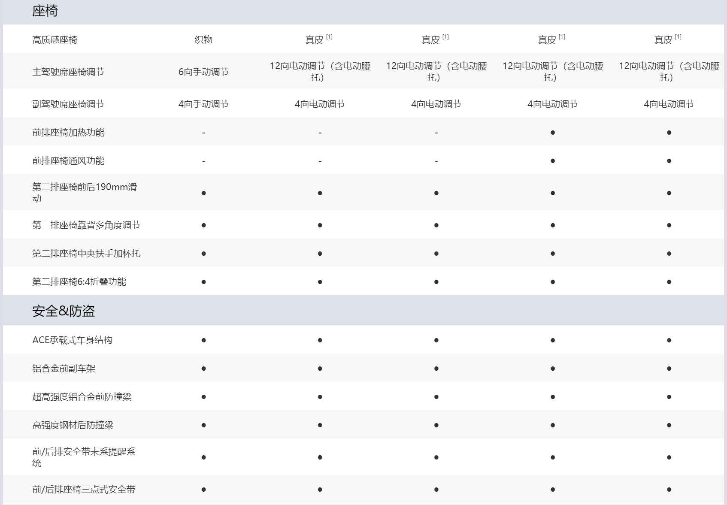Click the 前排座椅通风功能 row label
The height and width of the screenshot is (505, 727).
click(68, 160)
